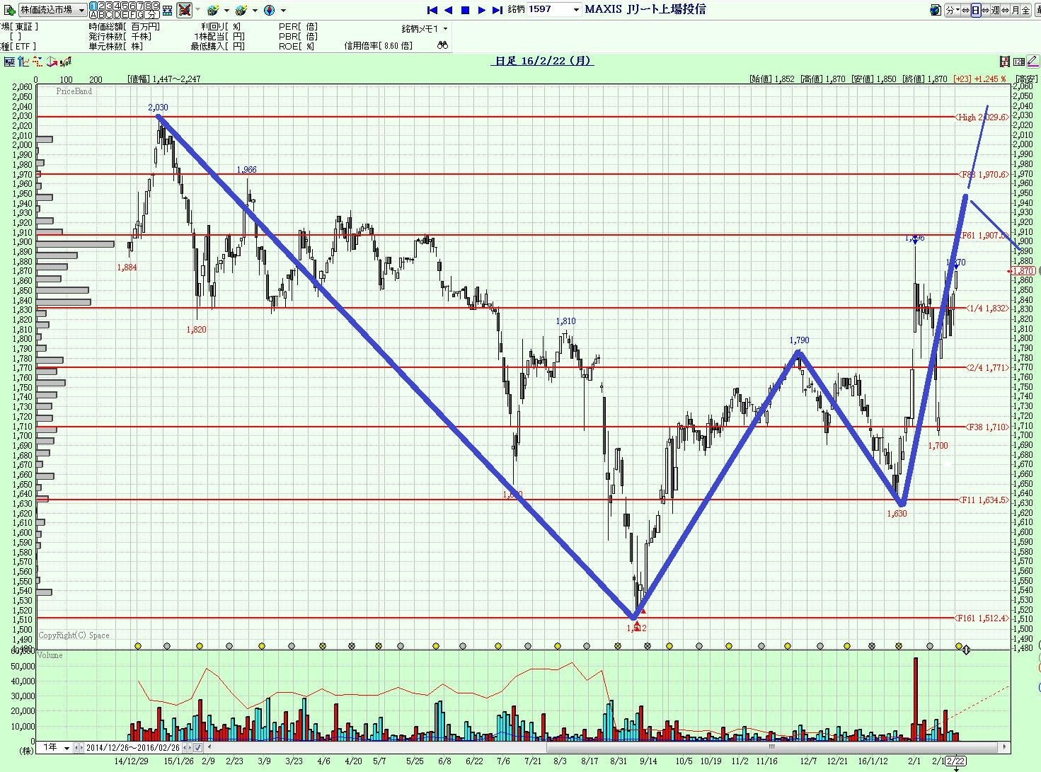Click the candlestick trend icon

[x=66, y=62]
